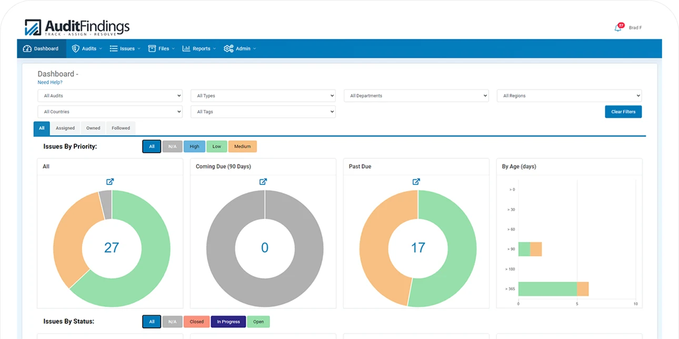
Task: Click green bar for > 365 days
Action: coord(547,289)
